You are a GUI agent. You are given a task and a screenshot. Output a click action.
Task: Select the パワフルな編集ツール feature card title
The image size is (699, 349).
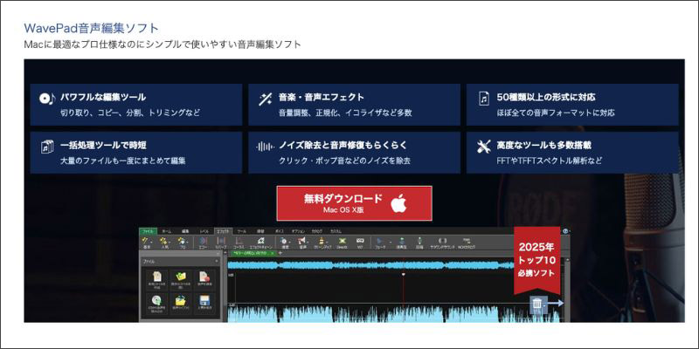103,97
